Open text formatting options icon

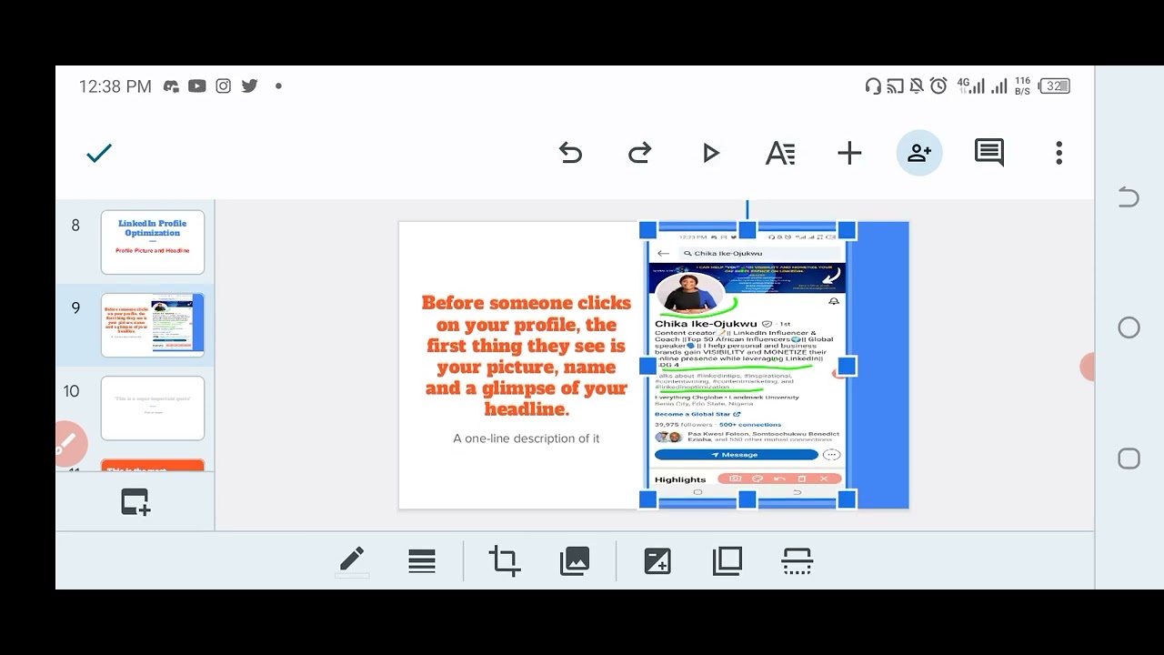[x=780, y=153]
